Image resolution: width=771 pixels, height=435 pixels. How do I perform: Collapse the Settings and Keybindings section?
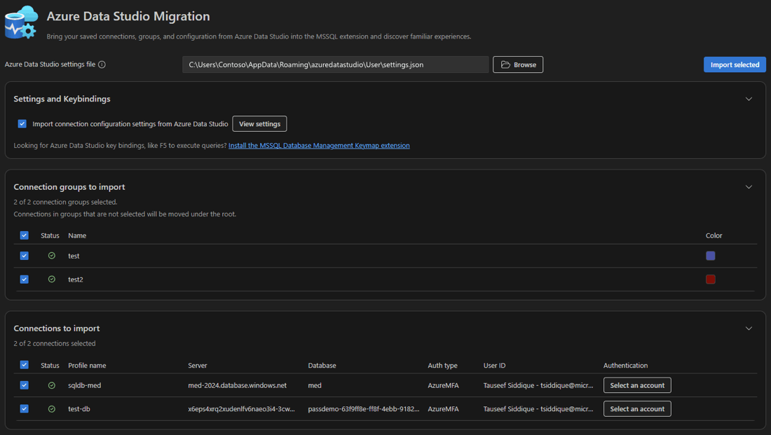(x=749, y=99)
